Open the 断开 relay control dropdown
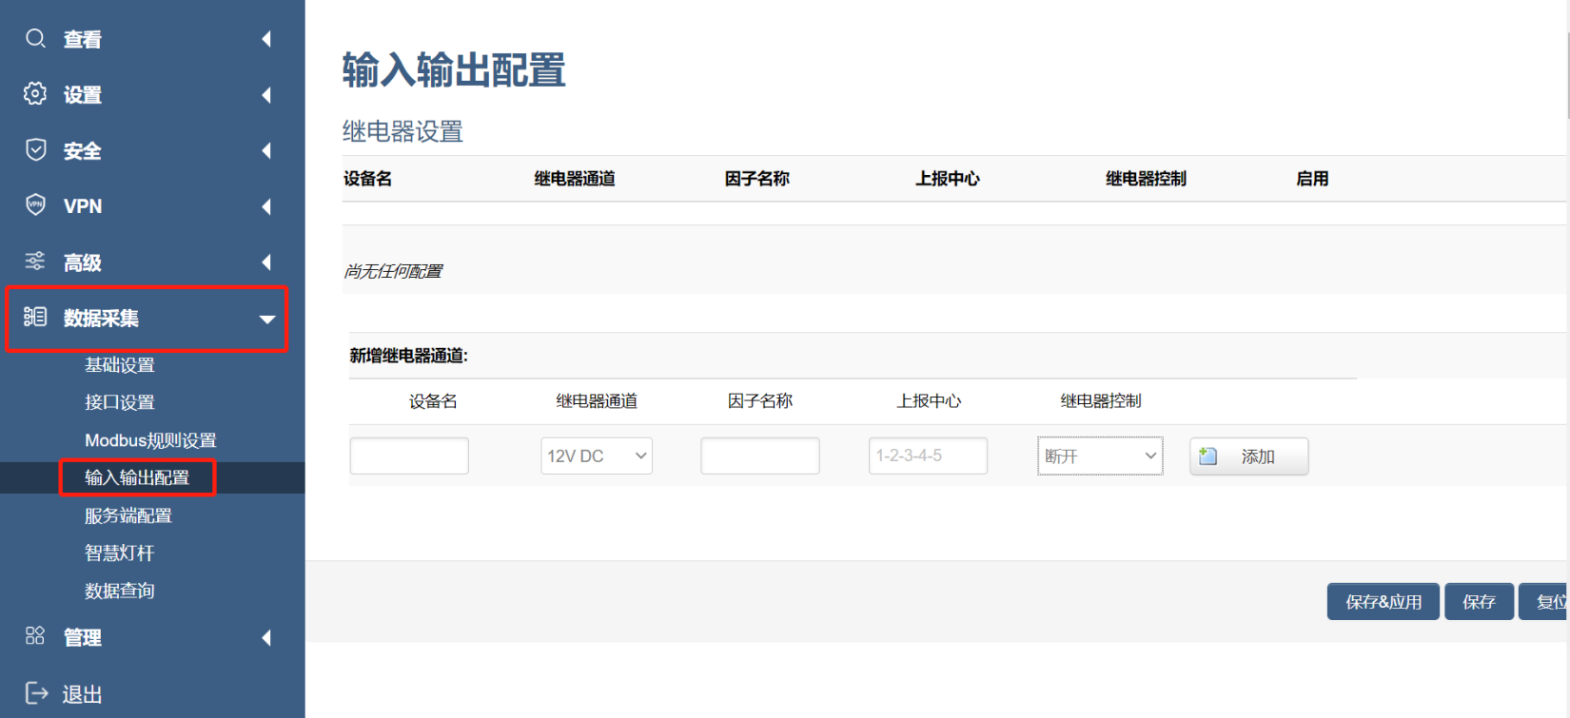 click(x=1100, y=456)
